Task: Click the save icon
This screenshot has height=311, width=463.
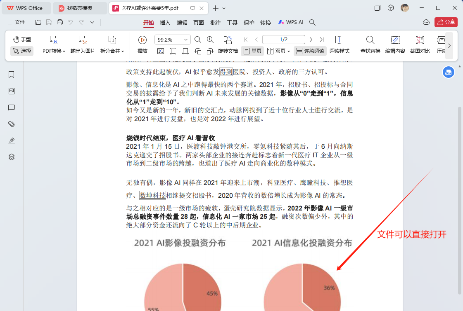Action: coord(49,22)
